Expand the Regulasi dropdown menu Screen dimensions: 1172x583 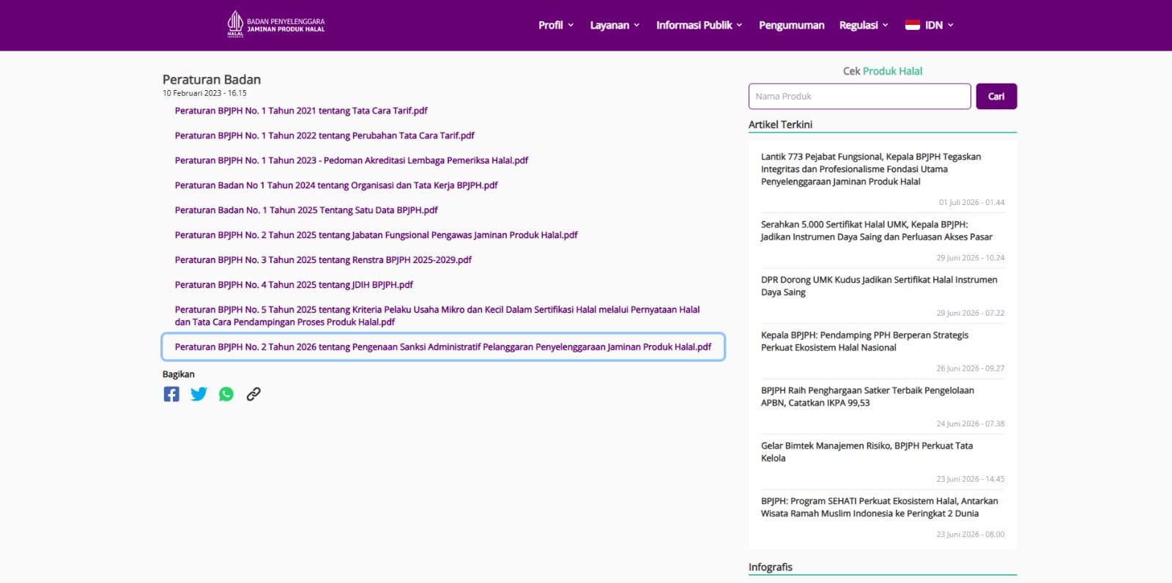864,25
